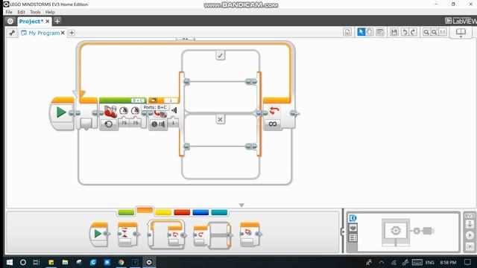Open the File menu
This screenshot has height=268, width=477.
(9, 12)
